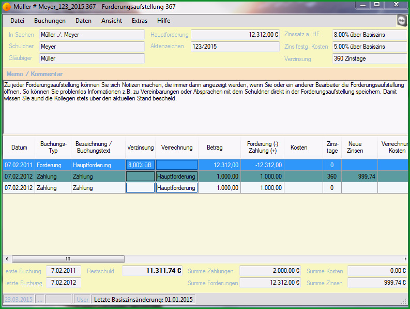Click the Betrag column header

pos(219,148)
